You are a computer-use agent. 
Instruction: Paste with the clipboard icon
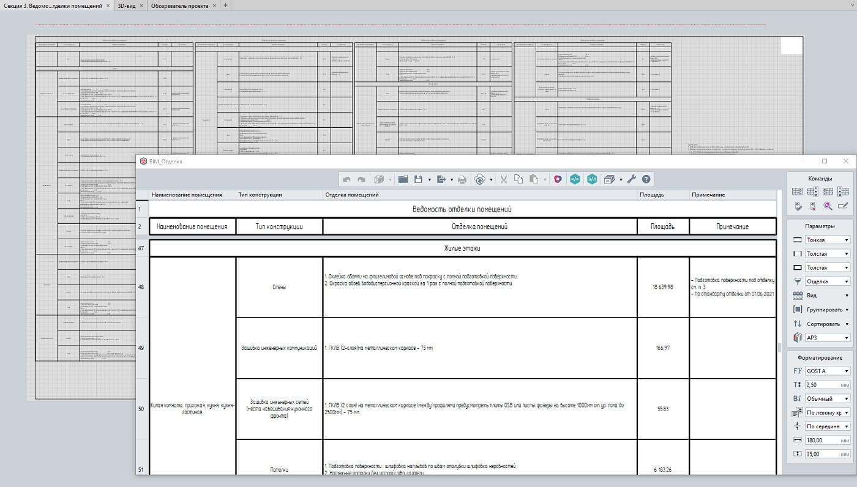(x=534, y=179)
